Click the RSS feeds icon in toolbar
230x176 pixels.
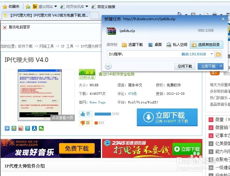[x=193, y=14]
